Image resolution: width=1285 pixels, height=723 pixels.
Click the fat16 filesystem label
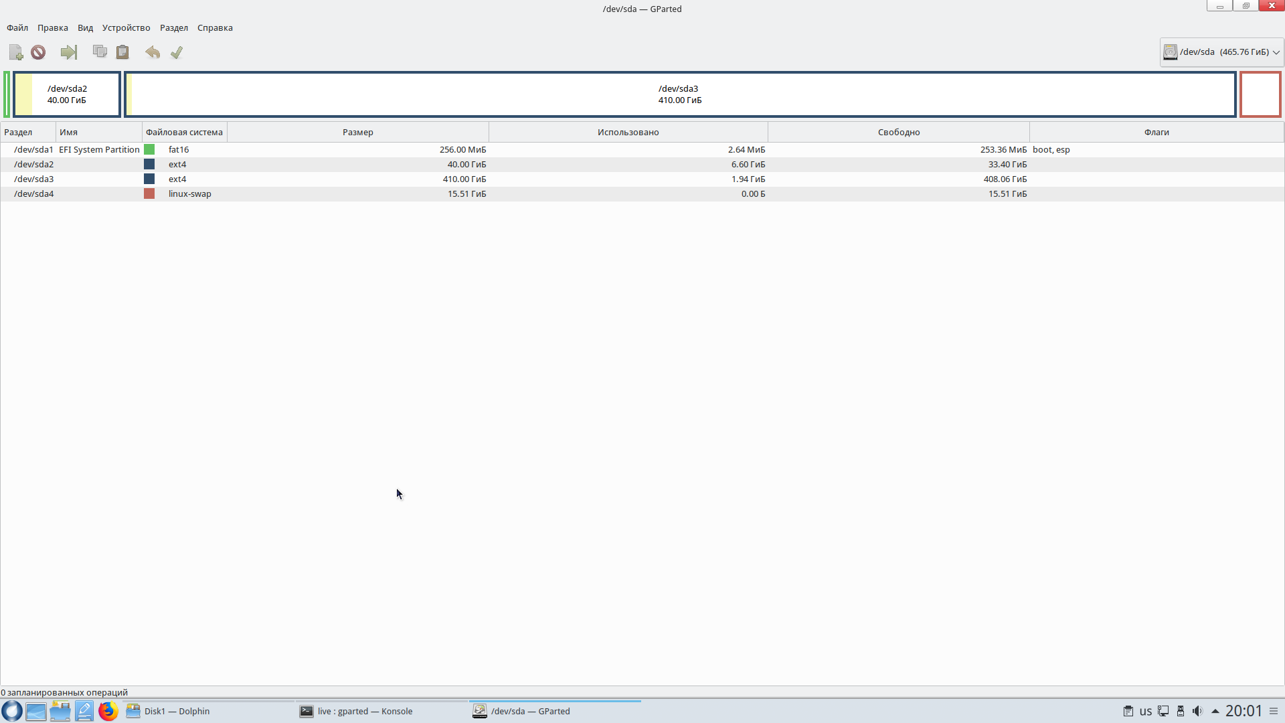click(x=179, y=149)
